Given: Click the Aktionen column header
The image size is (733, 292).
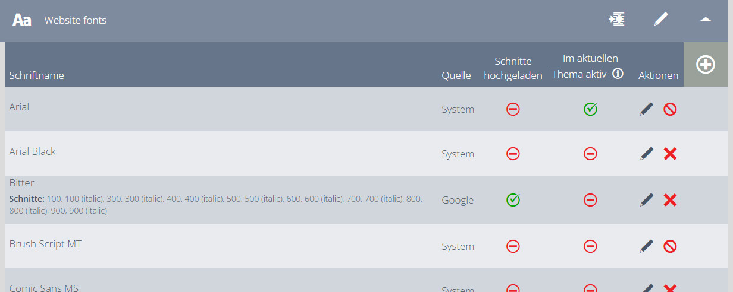Looking at the screenshot, I should click(658, 75).
